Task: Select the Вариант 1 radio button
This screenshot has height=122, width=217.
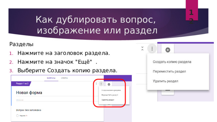Action: [x=17, y=116]
